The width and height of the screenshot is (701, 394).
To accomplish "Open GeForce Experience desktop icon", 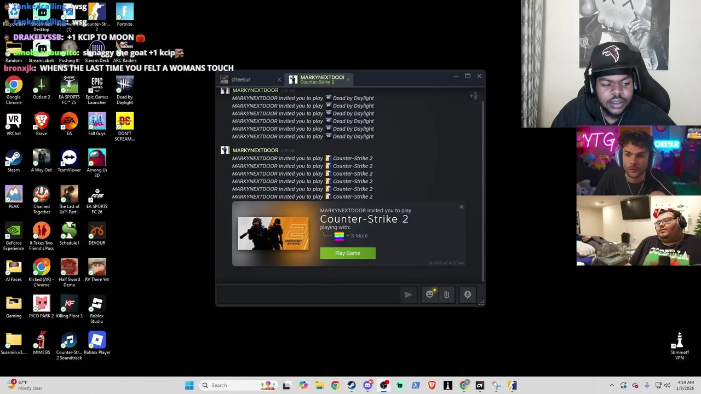I will point(14,236).
